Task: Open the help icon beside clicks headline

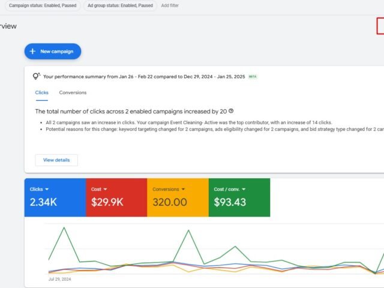Action: 231,111
